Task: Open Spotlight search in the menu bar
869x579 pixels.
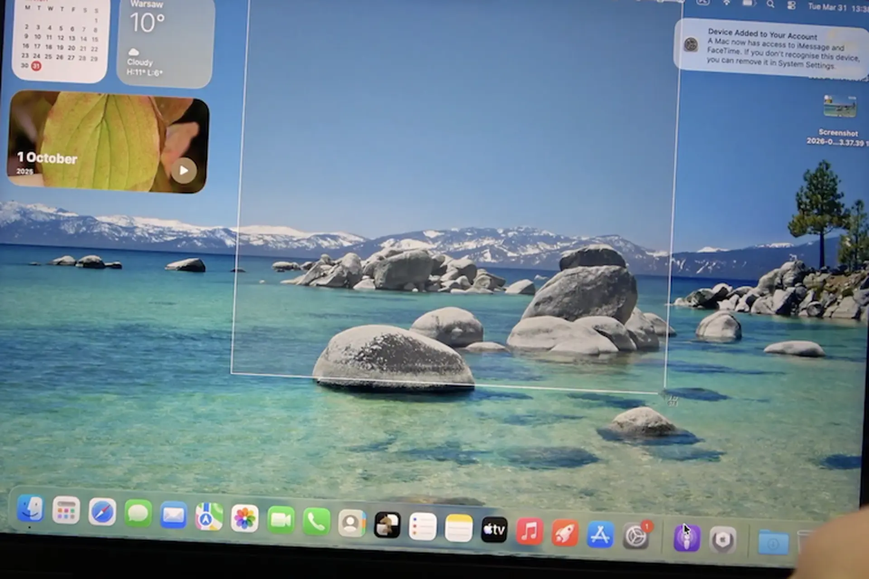Action: [x=770, y=5]
